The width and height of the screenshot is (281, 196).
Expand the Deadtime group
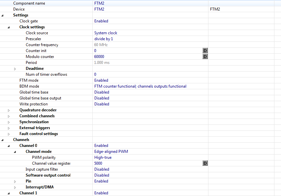coord(15,69)
